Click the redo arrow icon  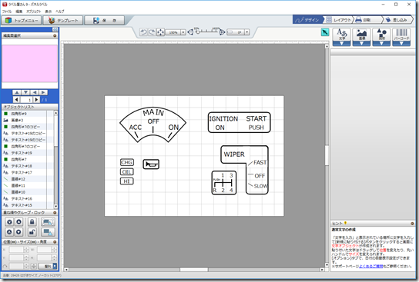click(152, 32)
